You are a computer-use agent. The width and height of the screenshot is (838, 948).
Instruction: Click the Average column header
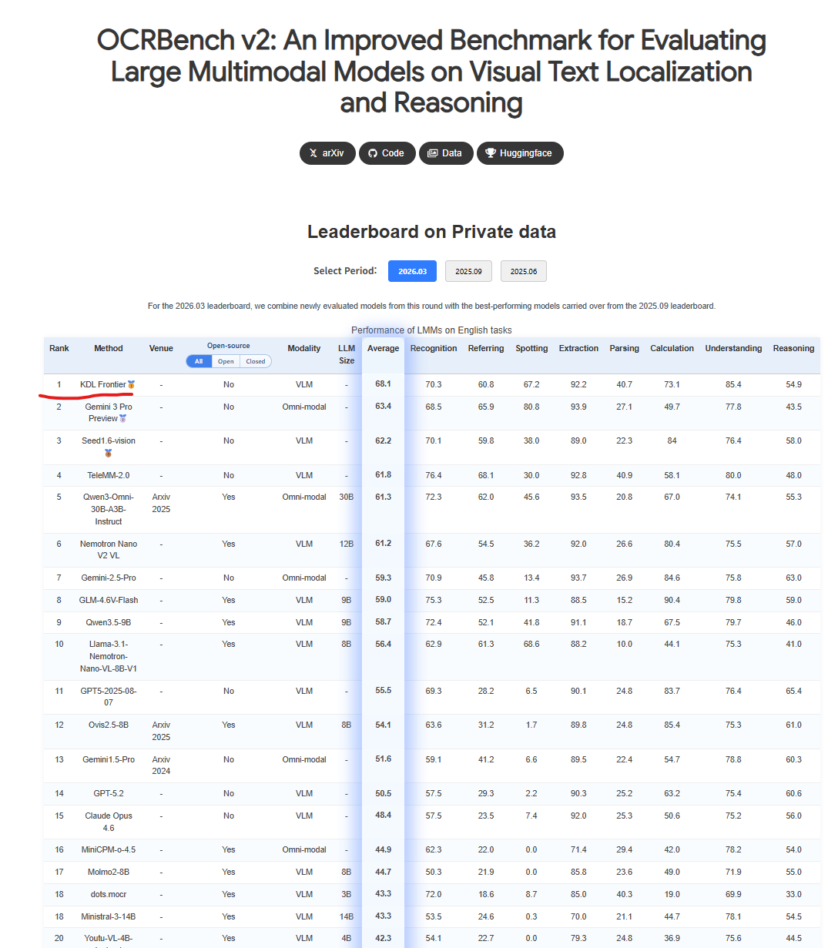click(x=383, y=348)
